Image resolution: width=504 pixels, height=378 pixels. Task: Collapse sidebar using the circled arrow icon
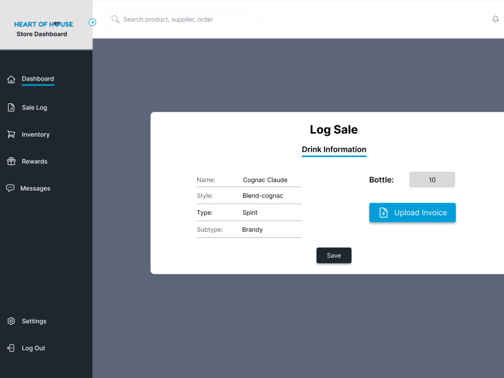[92, 22]
